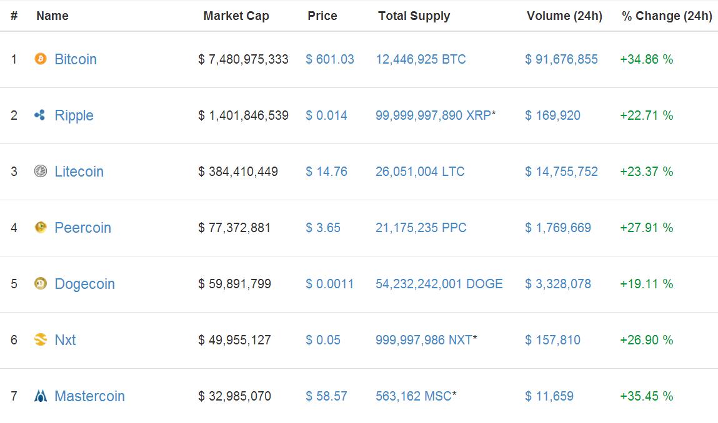Select the +27.91 % change value
The image size is (718, 423).
click(647, 228)
